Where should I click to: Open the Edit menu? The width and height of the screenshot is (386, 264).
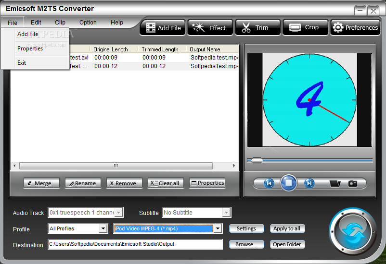[x=36, y=23]
